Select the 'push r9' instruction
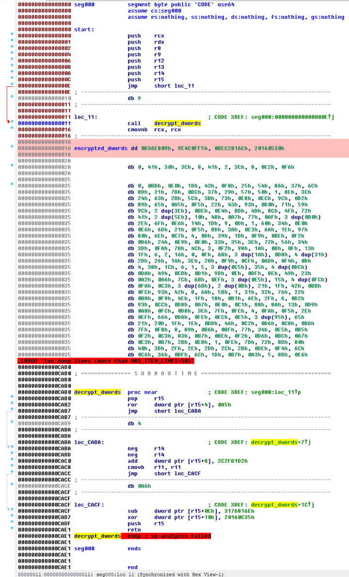Viewport: 349px width, 577px height. click(x=144, y=54)
